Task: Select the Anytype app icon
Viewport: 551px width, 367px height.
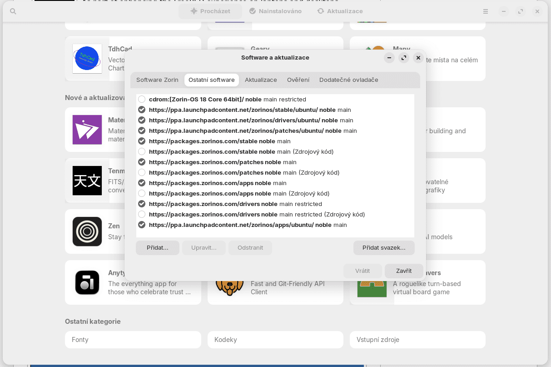Action: point(87,282)
